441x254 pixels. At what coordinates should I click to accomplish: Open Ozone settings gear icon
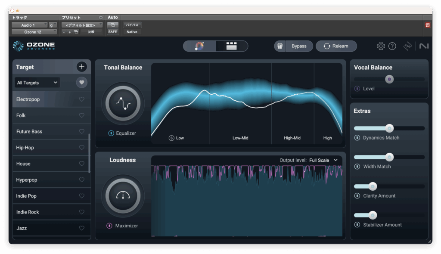pyautogui.click(x=381, y=46)
